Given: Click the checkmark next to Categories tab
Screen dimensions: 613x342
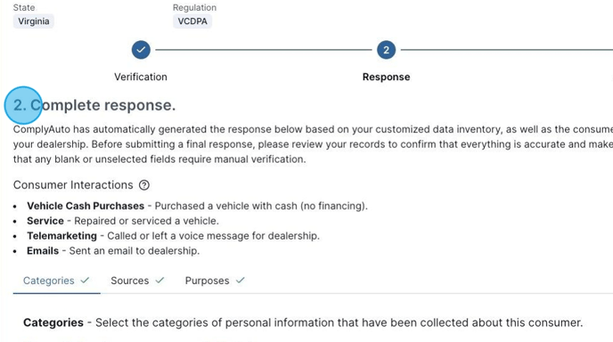Looking at the screenshot, I should point(86,281).
